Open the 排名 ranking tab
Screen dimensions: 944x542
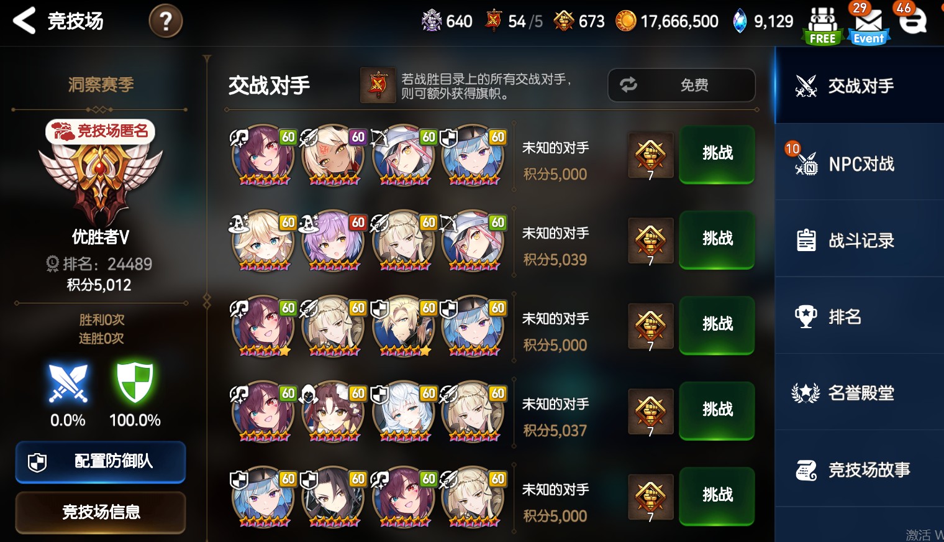pyautogui.click(x=860, y=316)
